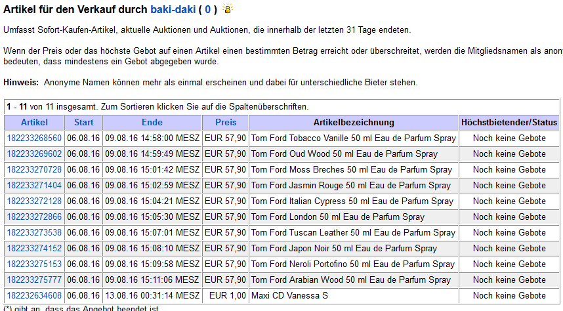Viewport: 563px width, 311px height.
Task: Select the Maxi CD Vanessa S description
Action: click(289, 296)
